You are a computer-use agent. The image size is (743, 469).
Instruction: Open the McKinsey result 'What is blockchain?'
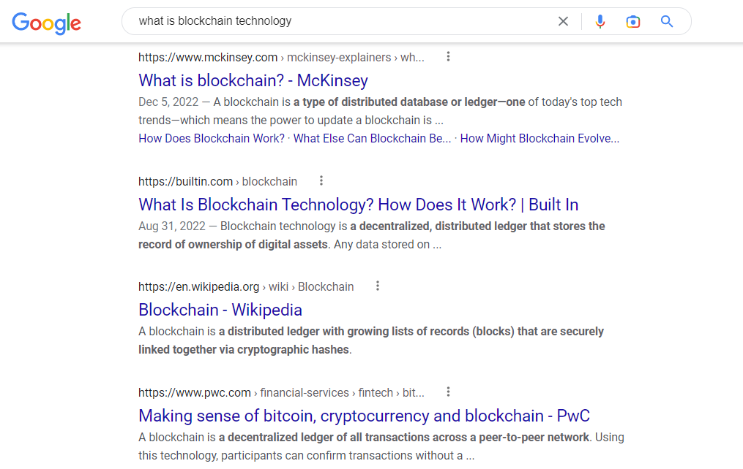click(x=253, y=80)
